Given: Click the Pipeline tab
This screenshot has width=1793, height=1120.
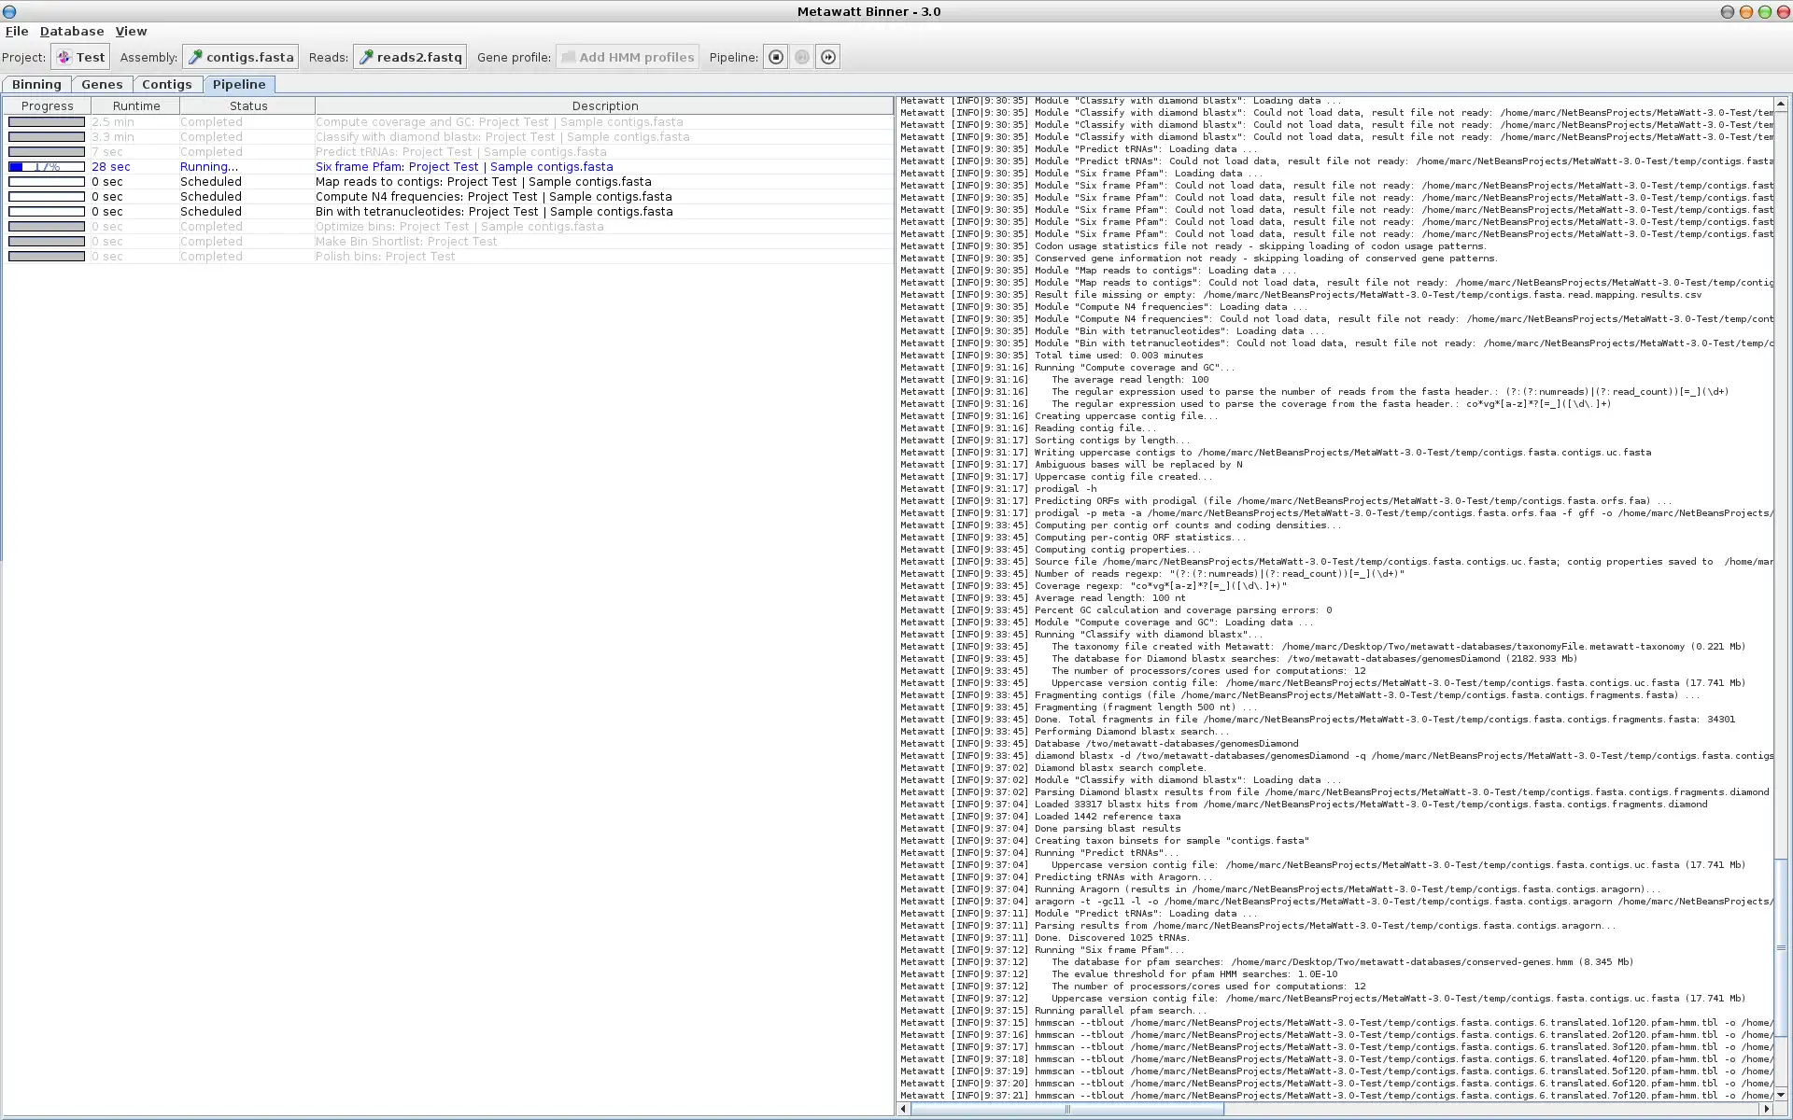Looking at the screenshot, I should pyautogui.click(x=239, y=84).
